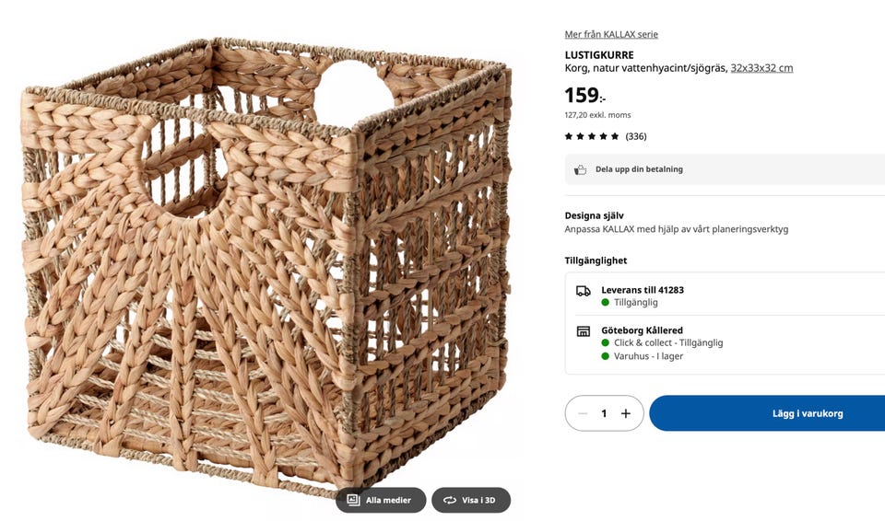885x521 pixels.
Task: Select the Göteborg Kållered store
Action: click(642, 330)
